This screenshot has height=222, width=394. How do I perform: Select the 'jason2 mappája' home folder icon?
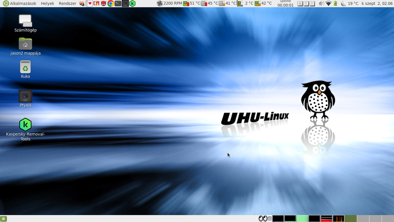pos(26,46)
